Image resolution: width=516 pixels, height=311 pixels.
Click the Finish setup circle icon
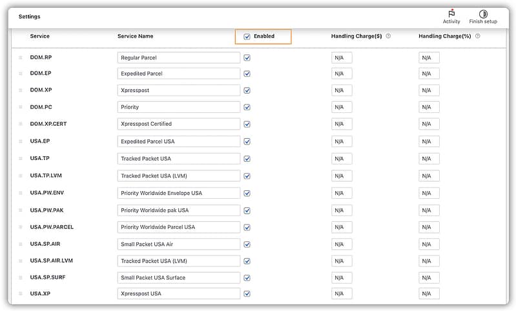point(483,14)
